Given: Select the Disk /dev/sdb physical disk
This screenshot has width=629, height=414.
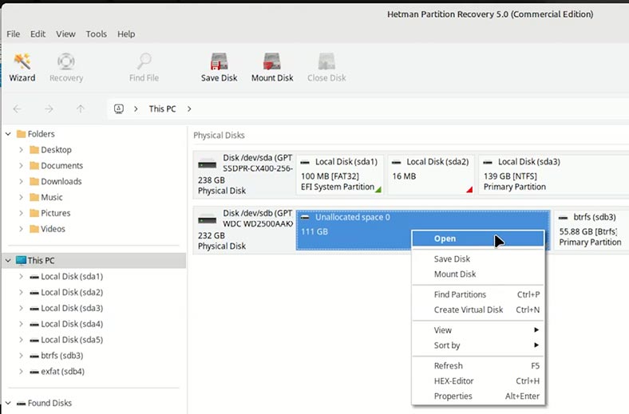Looking at the screenshot, I should (x=244, y=230).
